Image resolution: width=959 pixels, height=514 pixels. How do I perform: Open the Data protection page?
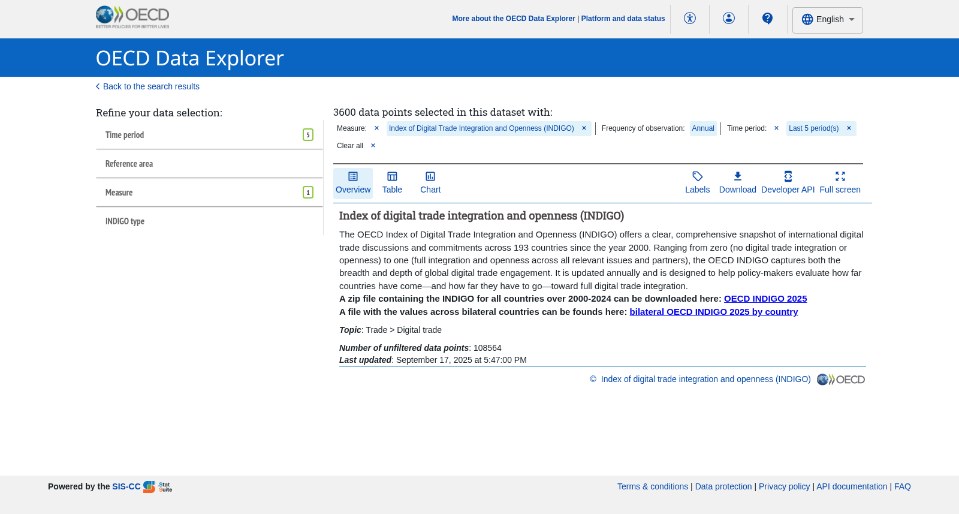[723, 486]
